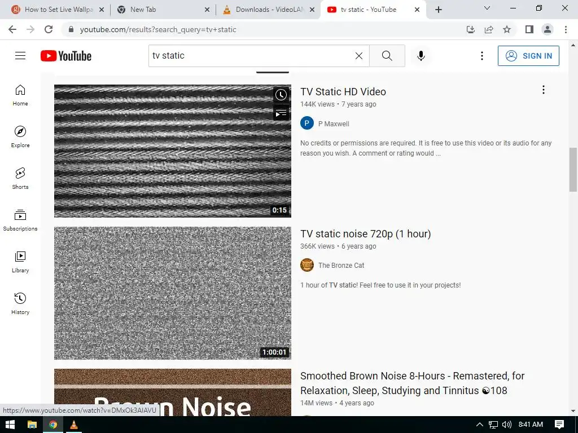Open Shorts in the sidebar
Screen dimensions: 578x433
tap(20, 179)
